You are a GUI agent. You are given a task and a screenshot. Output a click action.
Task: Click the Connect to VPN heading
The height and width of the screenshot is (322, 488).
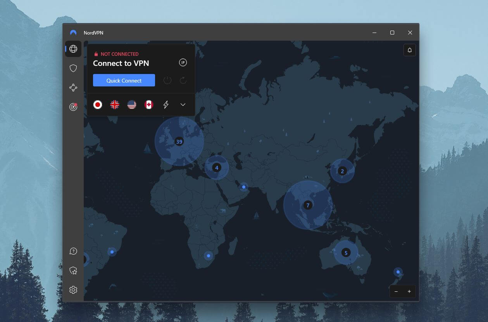click(x=121, y=63)
